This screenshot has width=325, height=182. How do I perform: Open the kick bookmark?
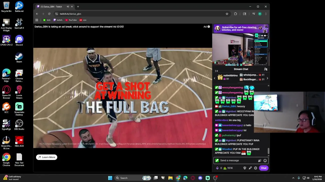tap(47, 20)
